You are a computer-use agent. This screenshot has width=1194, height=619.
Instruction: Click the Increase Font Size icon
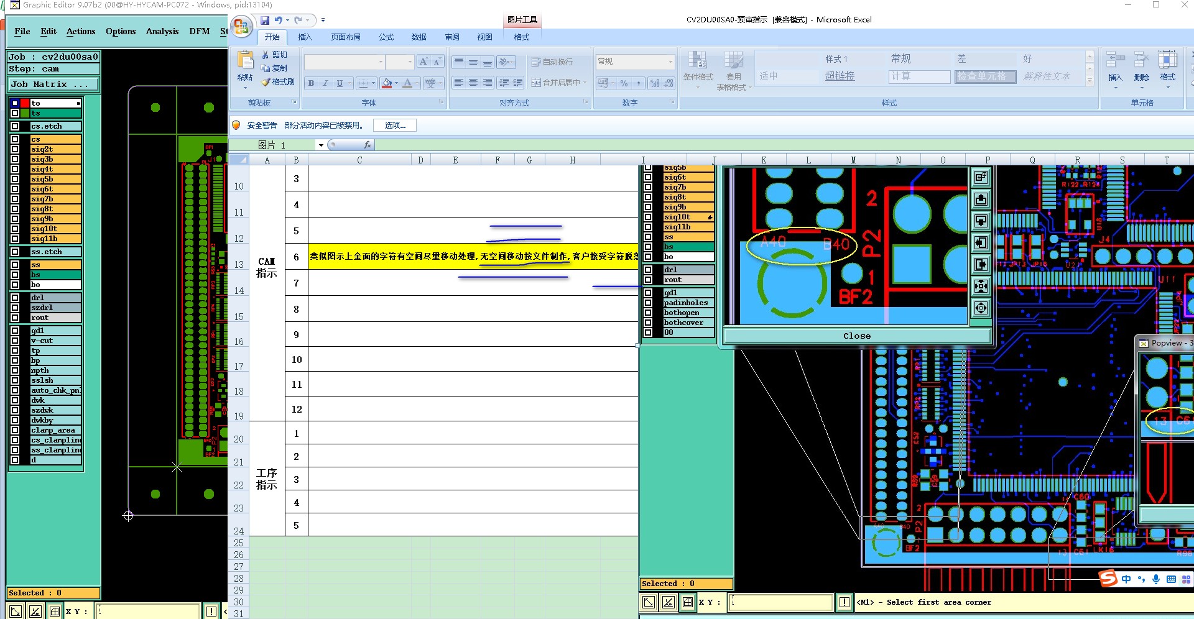pyautogui.click(x=423, y=62)
